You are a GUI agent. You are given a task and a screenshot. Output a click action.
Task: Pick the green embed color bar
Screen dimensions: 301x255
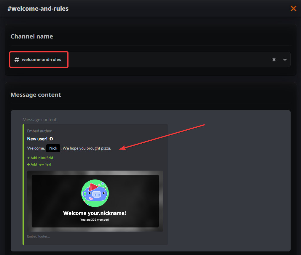pyautogui.click(x=23, y=184)
